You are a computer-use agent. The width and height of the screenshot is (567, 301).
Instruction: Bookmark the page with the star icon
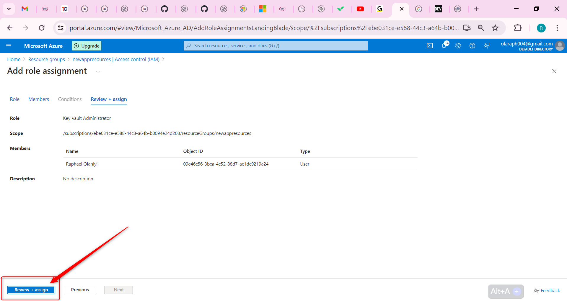coord(495,28)
